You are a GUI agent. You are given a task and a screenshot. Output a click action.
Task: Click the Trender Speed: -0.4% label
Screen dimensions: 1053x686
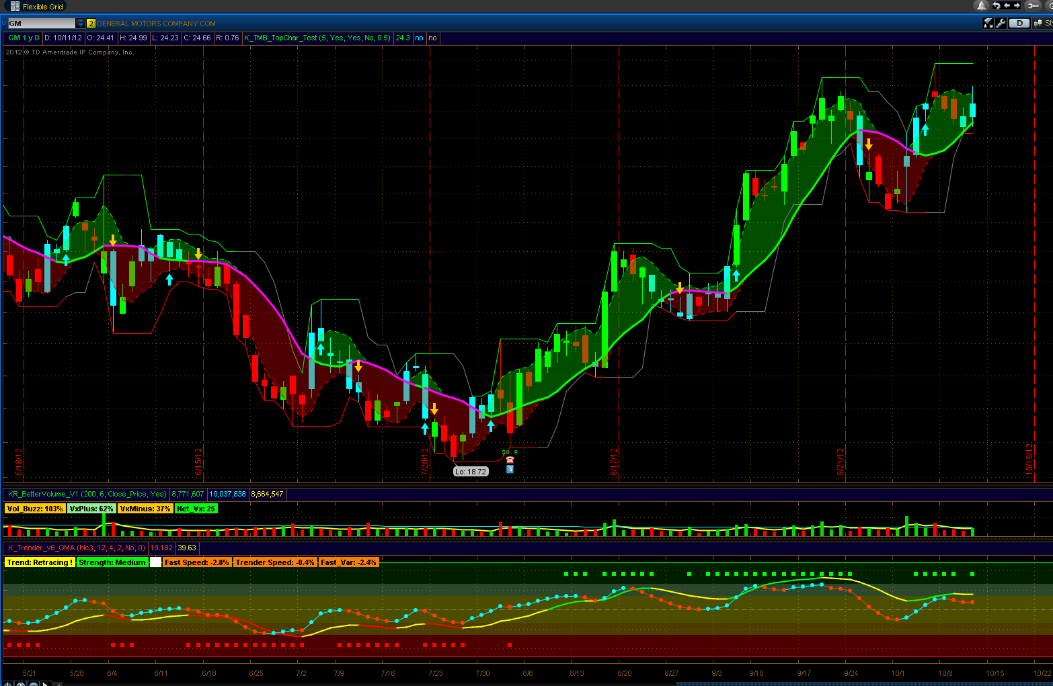pyautogui.click(x=275, y=562)
